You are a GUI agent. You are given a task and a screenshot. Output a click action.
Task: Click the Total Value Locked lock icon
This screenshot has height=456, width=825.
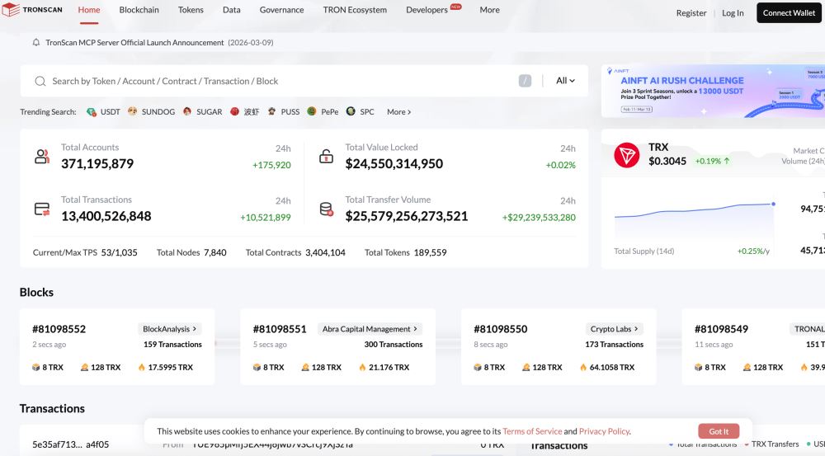pos(326,156)
